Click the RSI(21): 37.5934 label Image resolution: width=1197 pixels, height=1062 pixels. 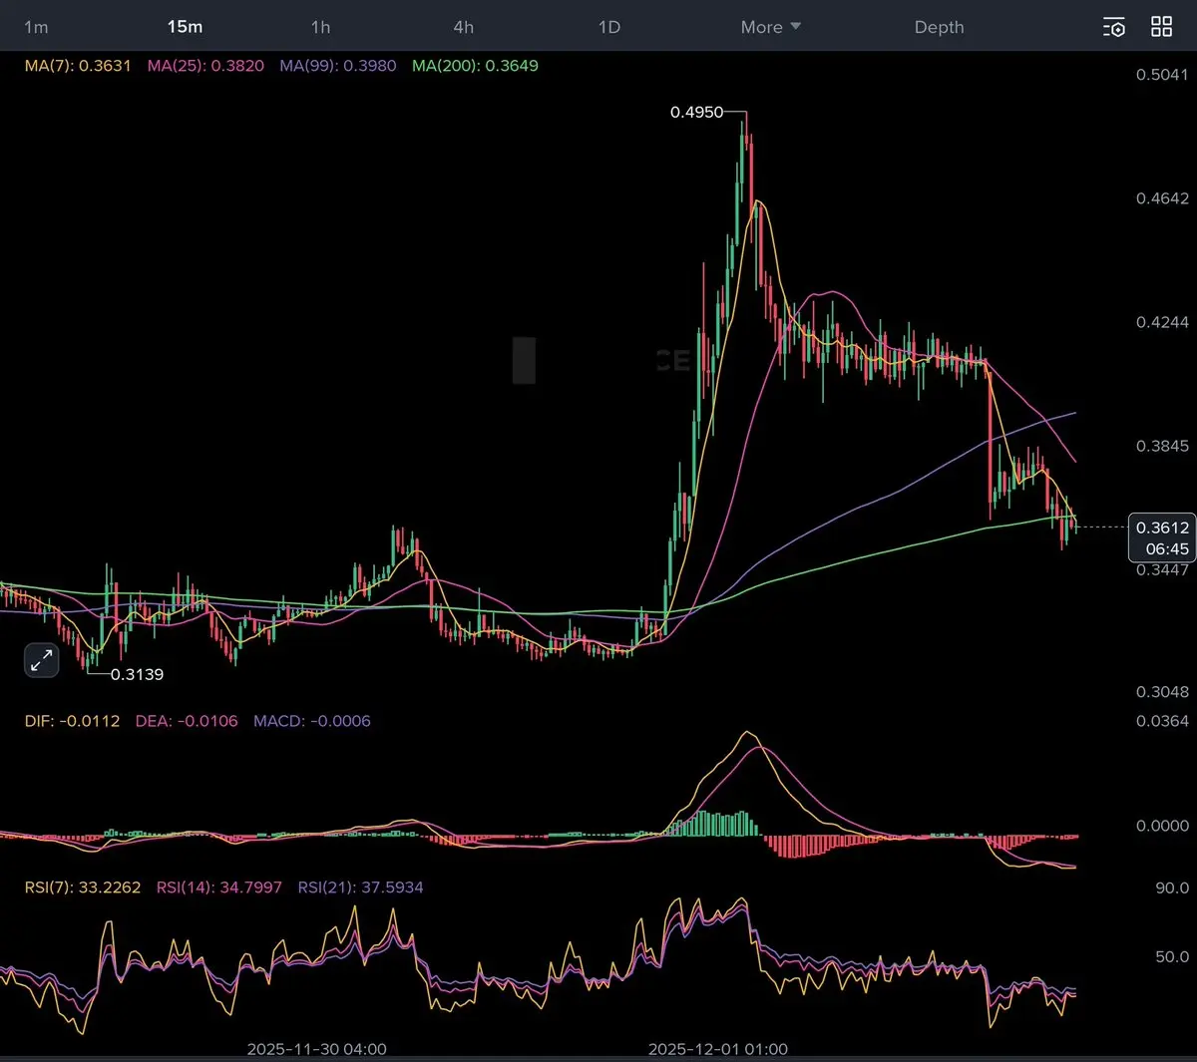click(361, 886)
